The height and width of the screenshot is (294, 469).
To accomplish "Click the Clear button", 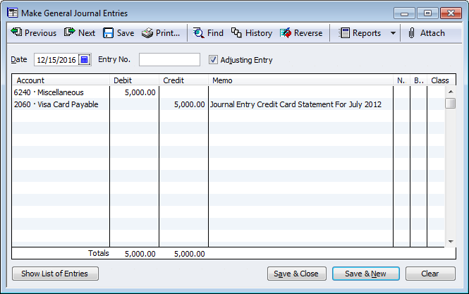I will [430, 274].
